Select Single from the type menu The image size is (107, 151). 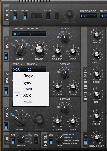pos(31,76)
